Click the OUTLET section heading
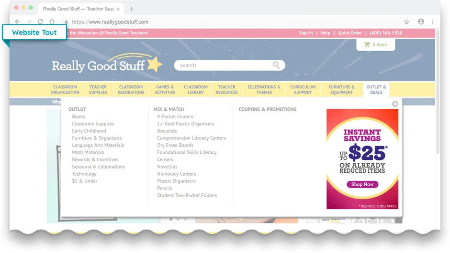This screenshot has height=253, width=450. tap(77, 109)
